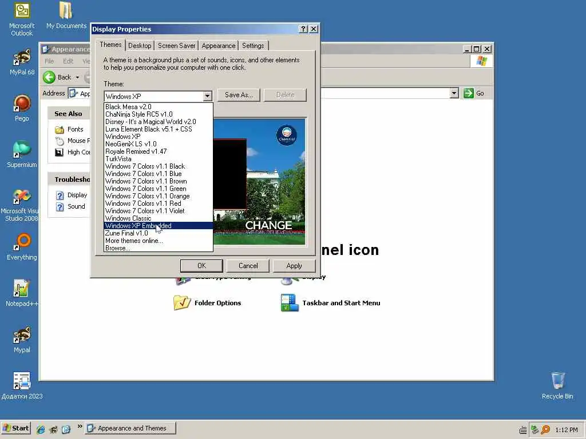Expand the Address bar dropdown

454,93
